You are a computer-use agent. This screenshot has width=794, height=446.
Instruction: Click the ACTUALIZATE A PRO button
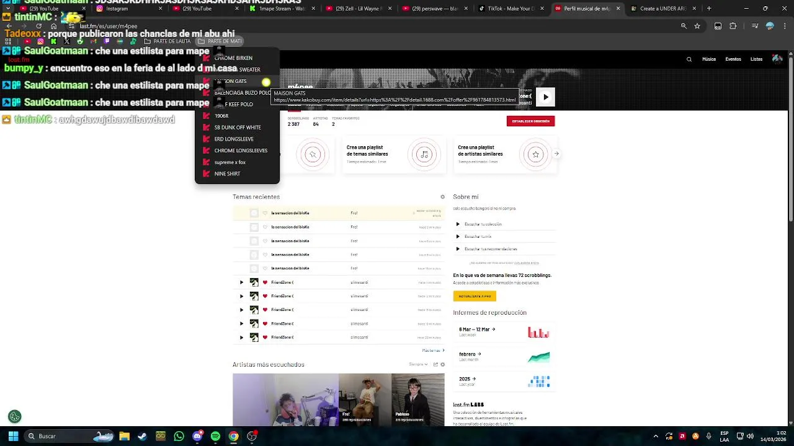(x=475, y=296)
